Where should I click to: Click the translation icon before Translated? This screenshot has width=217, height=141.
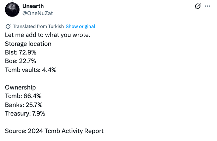click(x=8, y=26)
